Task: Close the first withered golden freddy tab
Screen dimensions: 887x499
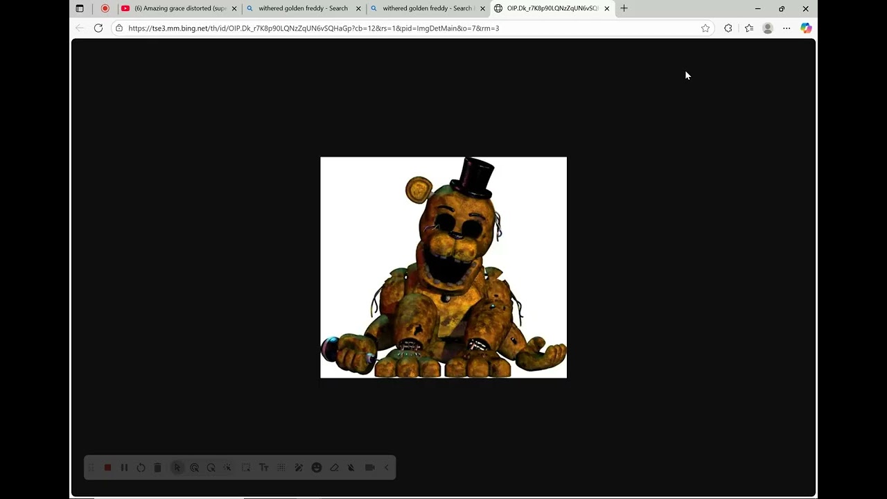Action: (x=358, y=8)
